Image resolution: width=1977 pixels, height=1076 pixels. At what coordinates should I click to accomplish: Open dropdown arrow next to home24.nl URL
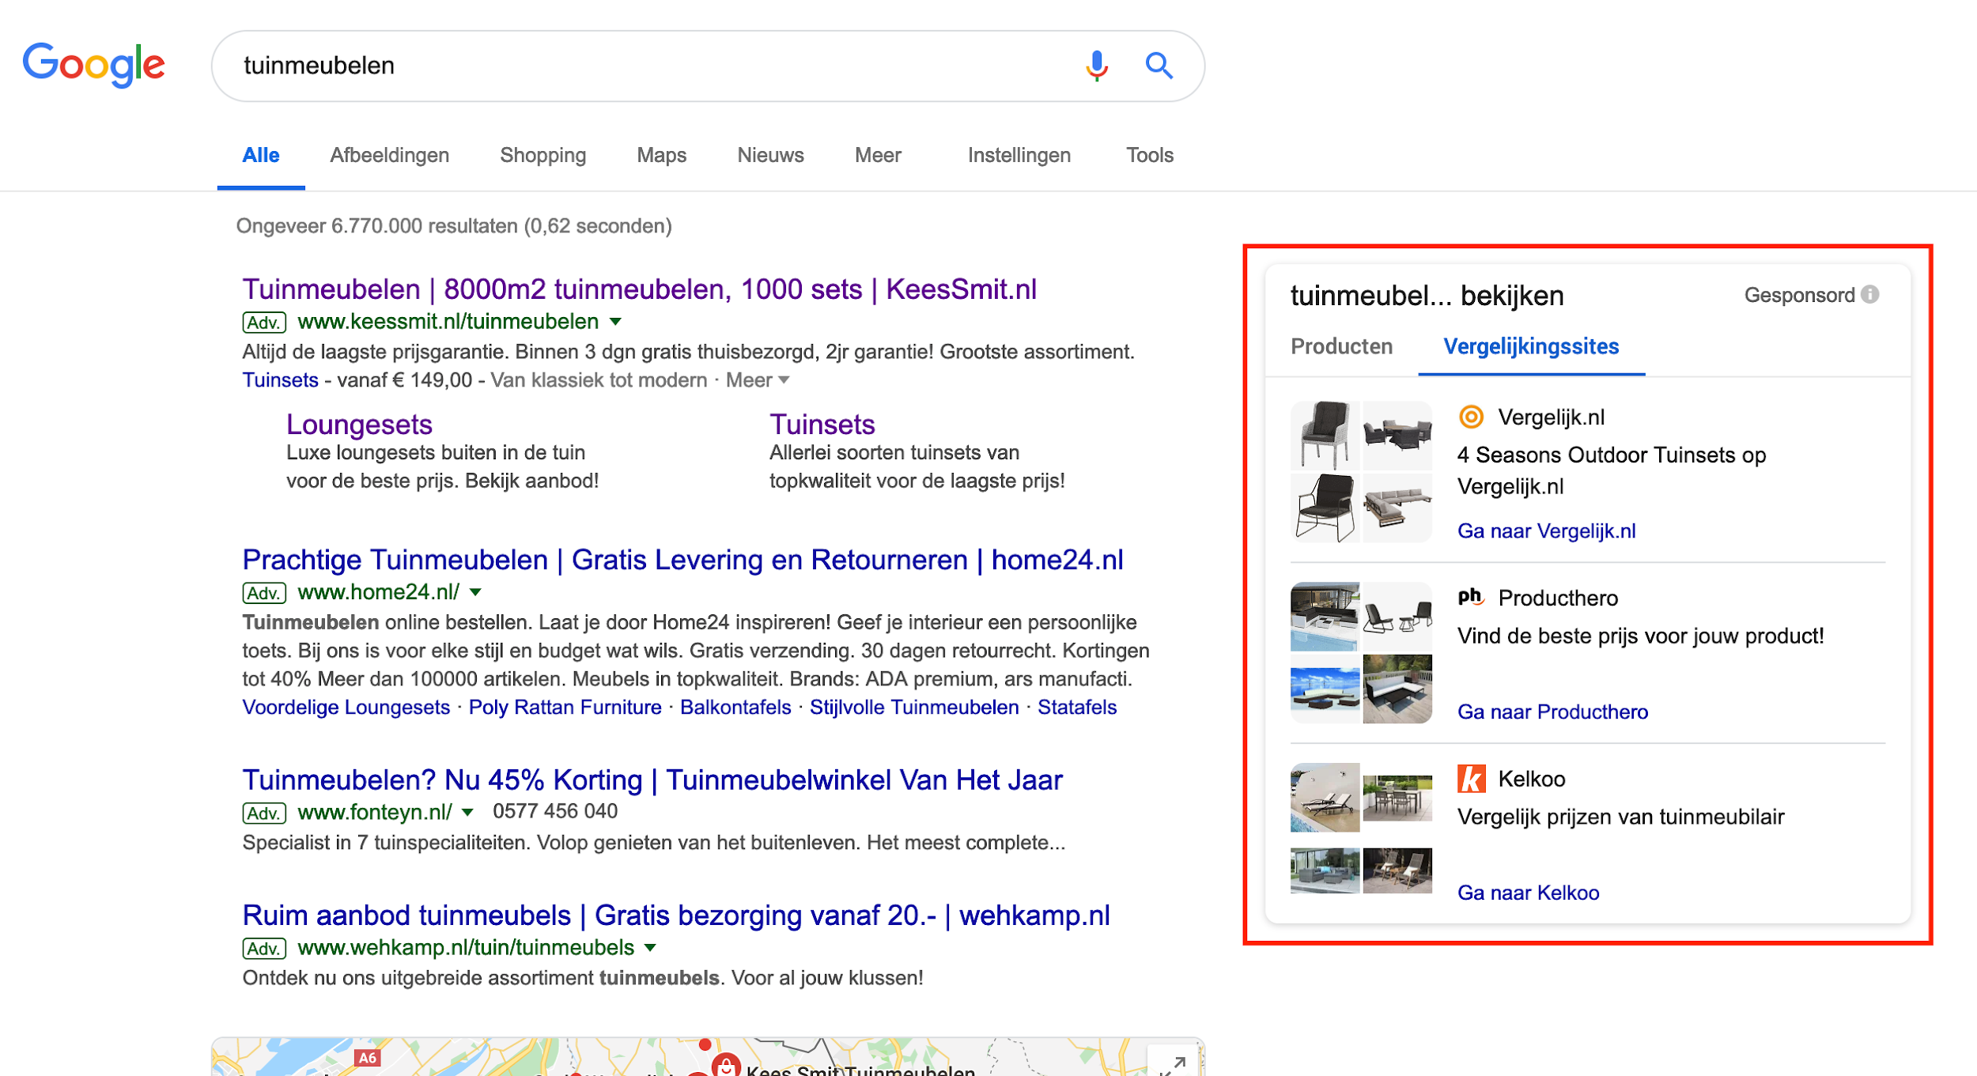coord(476,592)
